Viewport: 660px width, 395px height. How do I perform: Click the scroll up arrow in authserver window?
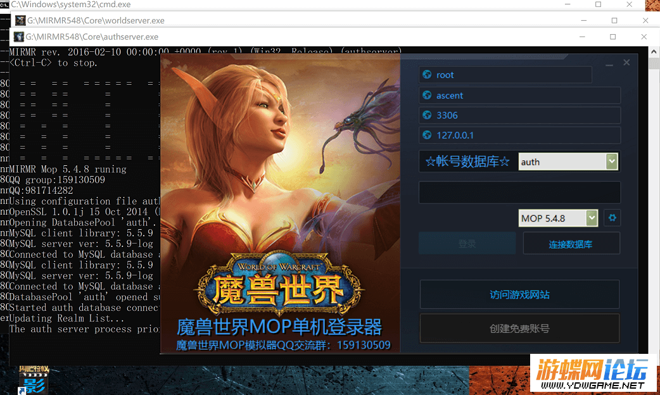[654, 52]
